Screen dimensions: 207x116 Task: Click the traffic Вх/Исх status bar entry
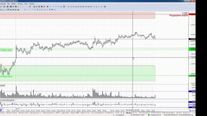coord(137,115)
